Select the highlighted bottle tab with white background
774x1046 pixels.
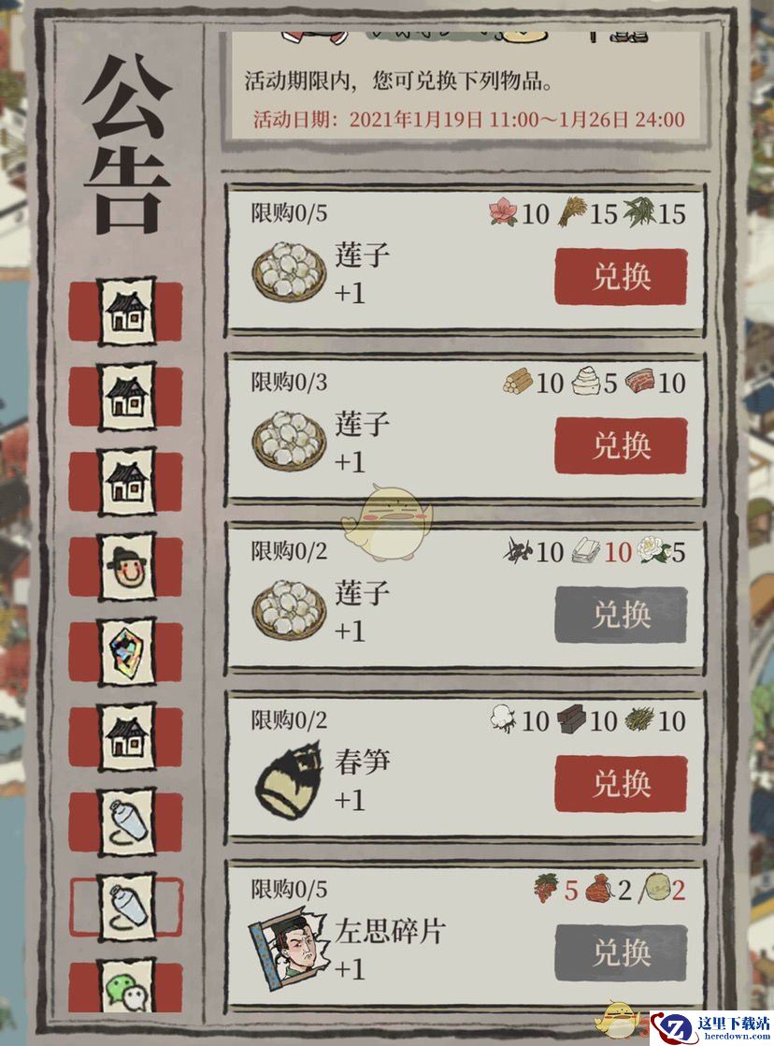point(127,907)
